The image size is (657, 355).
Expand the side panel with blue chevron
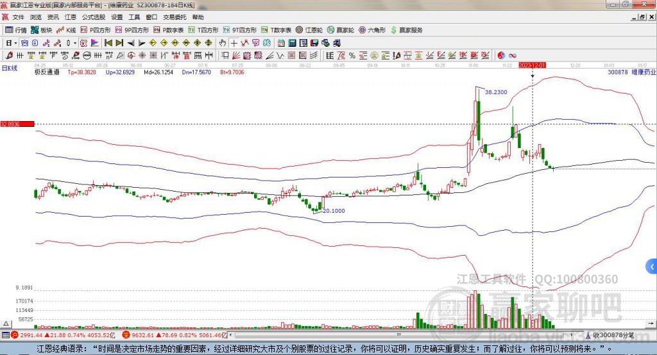652,267
